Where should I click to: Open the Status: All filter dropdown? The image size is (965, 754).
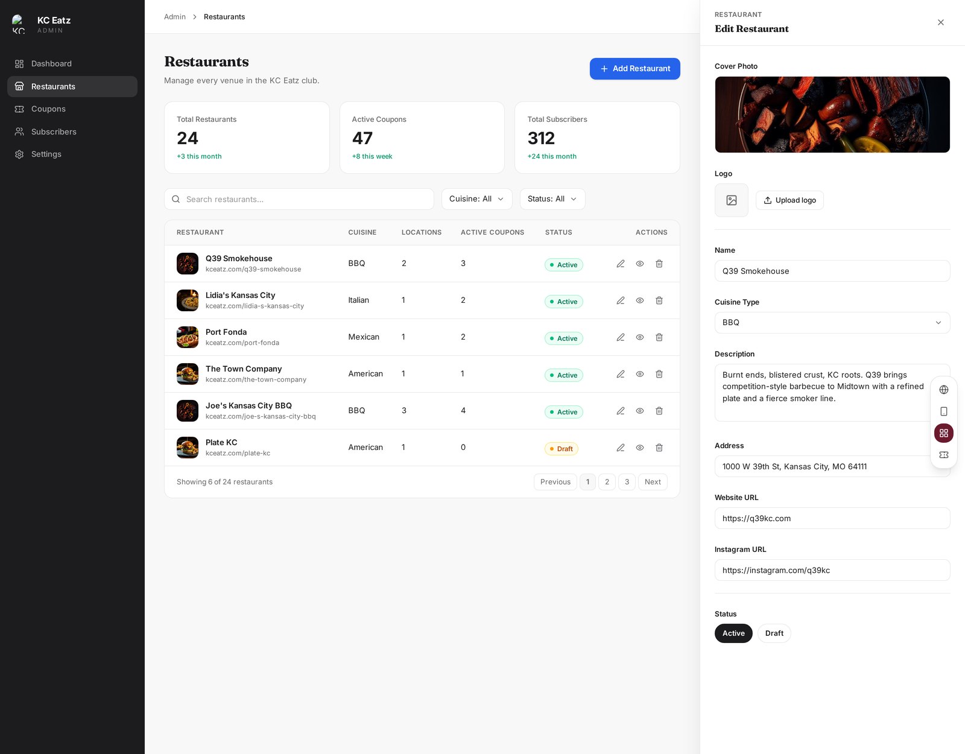pyautogui.click(x=552, y=199)
